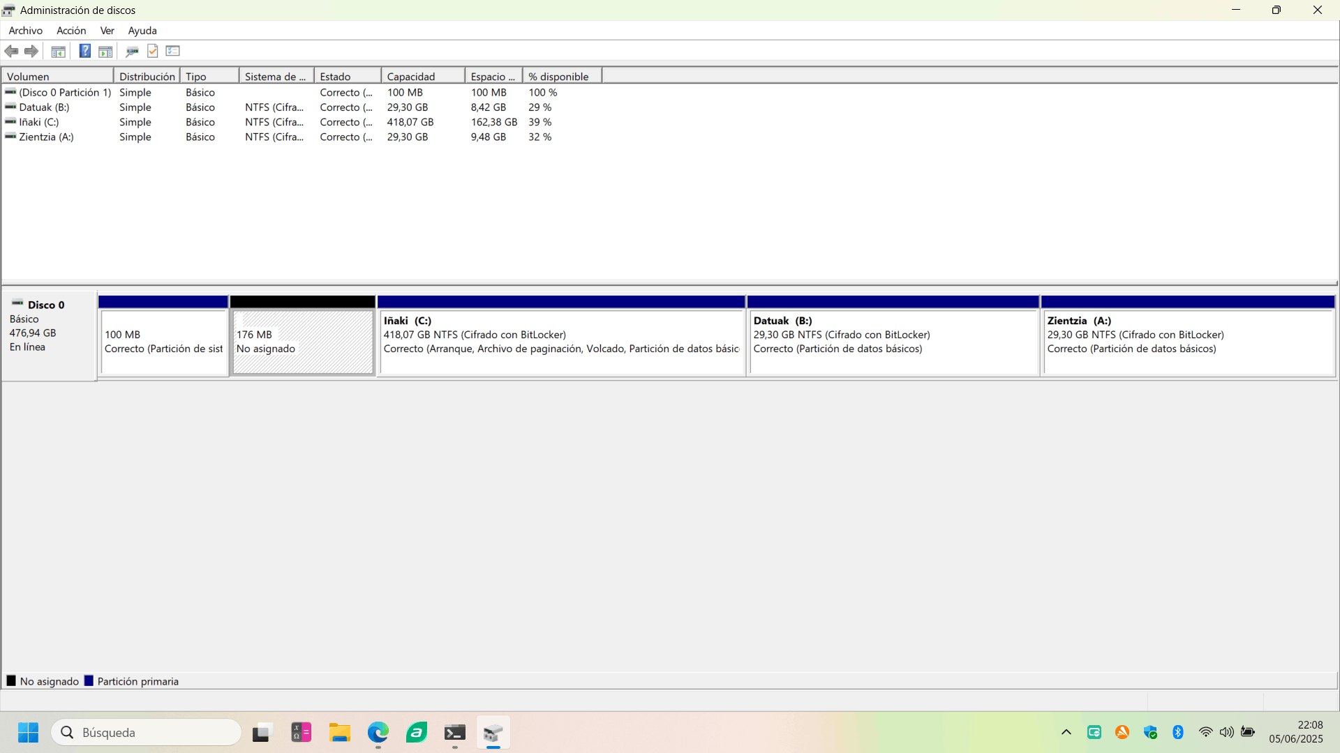Show hidden system tray icons chevron

(1066, 732)
